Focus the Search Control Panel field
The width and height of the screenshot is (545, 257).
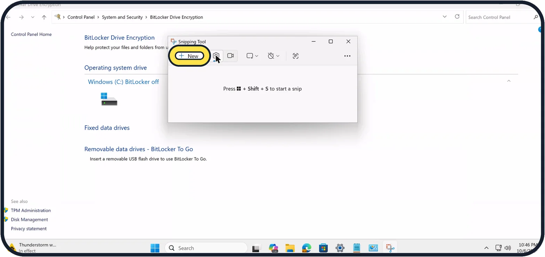pyautogui.click(x=503, y=17)
